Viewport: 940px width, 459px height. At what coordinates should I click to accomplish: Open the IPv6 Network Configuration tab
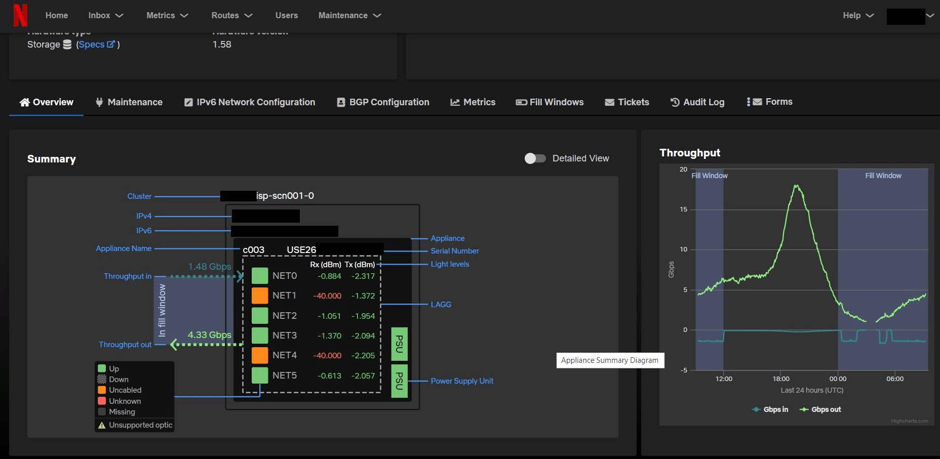tap(250, 102)
